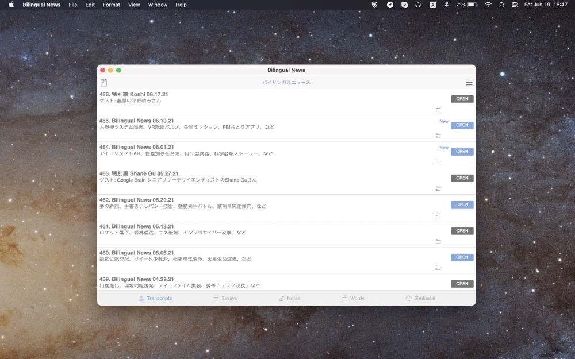
Task: Click the shield icon in menu bar
Action: (x=374, y=5)
